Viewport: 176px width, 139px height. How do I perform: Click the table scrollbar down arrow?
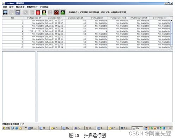(171, 48)
